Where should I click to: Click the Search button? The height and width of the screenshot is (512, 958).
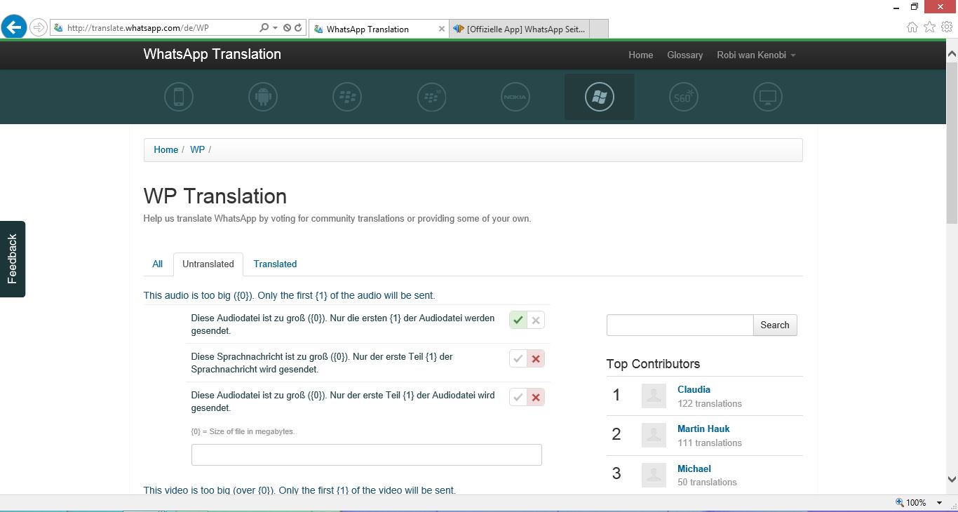(775, 325)
